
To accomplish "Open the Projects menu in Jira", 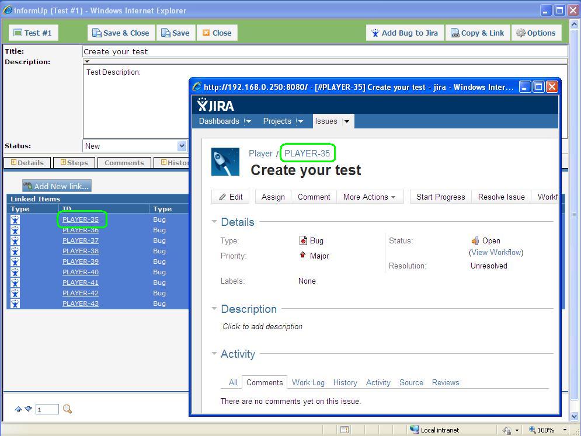I will (x=277, y=121).
